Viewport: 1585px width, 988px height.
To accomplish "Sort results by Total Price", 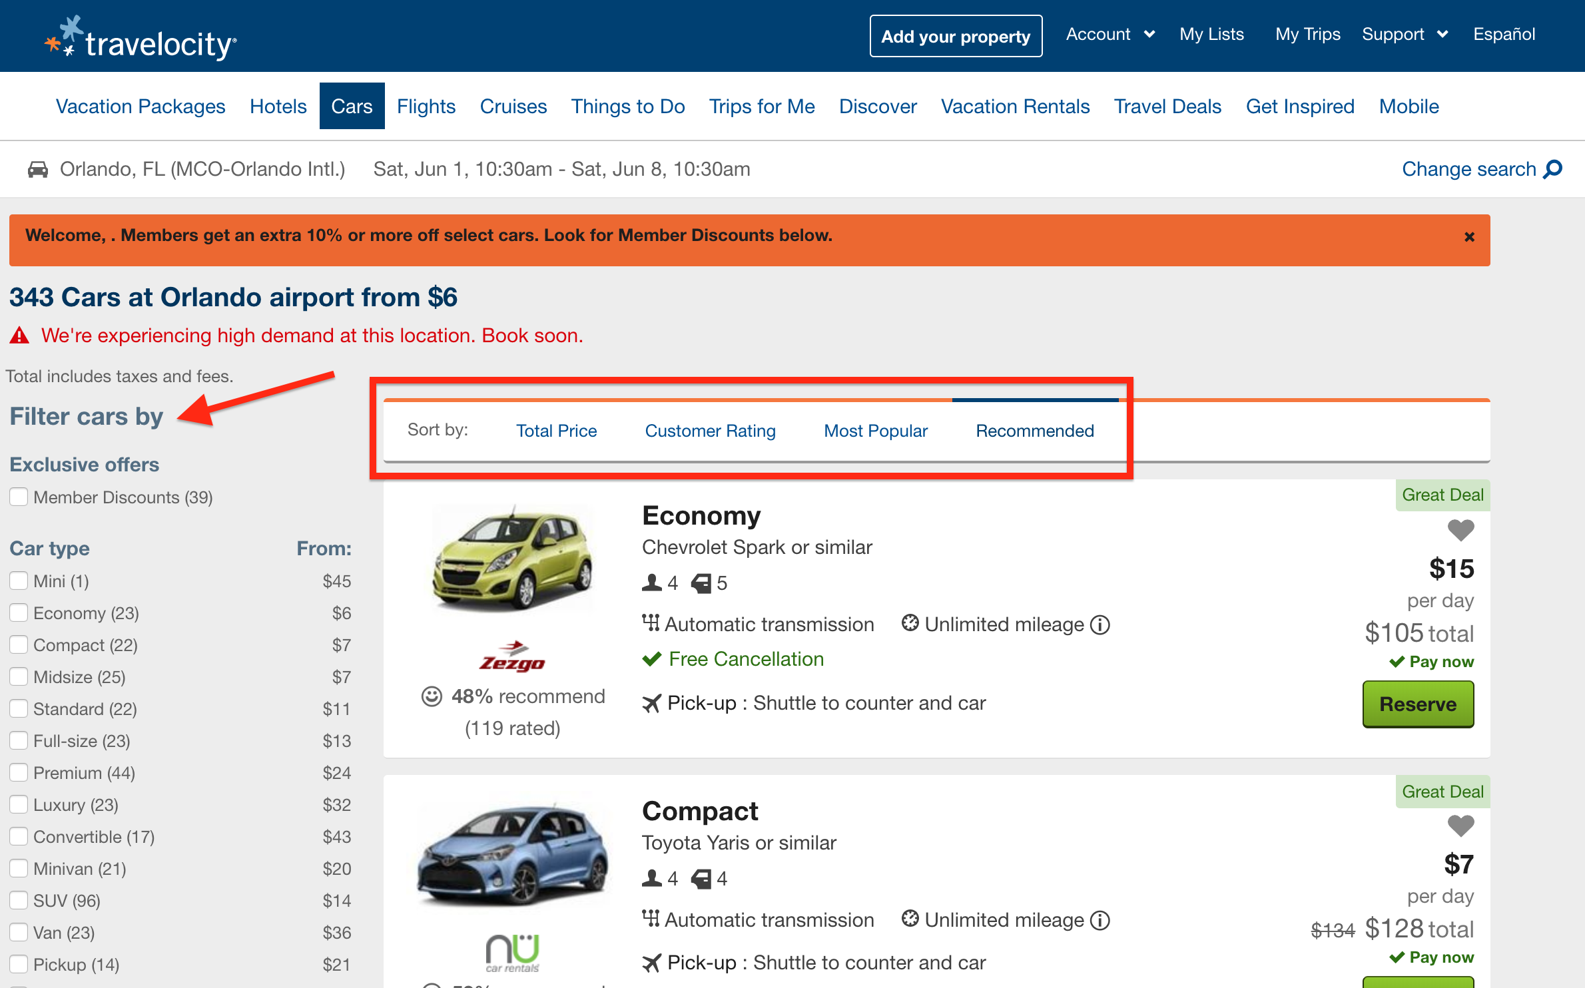I will (557, 431).
